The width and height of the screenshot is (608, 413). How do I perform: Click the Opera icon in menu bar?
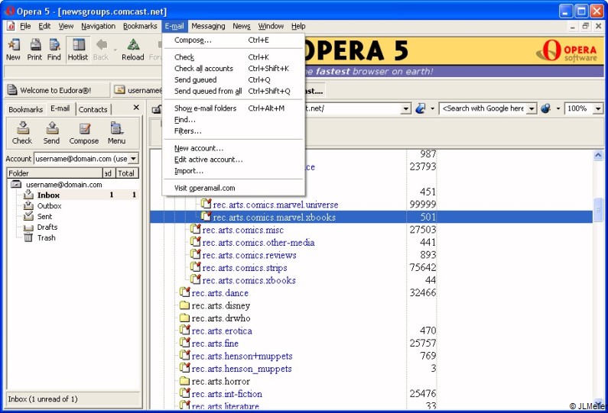11,26
